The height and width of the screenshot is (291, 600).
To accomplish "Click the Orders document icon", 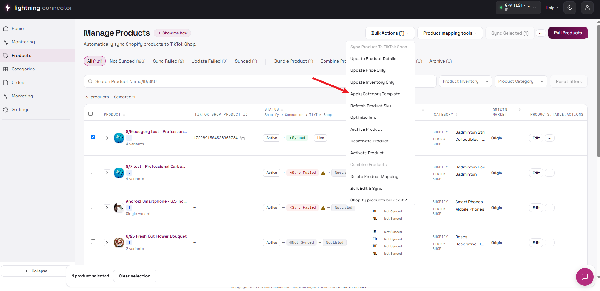I will 6,83.
